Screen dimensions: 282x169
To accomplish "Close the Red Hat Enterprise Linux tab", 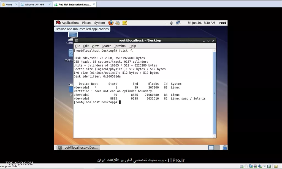I will [x=94, y=4].
